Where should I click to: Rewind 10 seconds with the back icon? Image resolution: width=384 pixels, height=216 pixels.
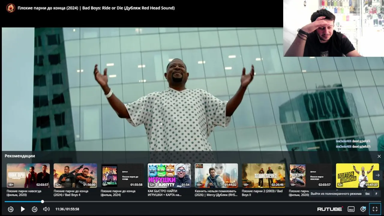11,209
